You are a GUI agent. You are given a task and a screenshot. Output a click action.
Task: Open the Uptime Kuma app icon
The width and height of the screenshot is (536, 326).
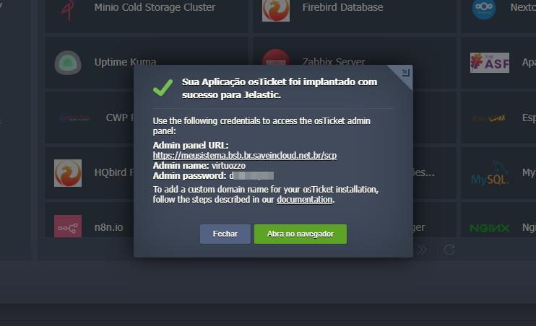(68, 63)
